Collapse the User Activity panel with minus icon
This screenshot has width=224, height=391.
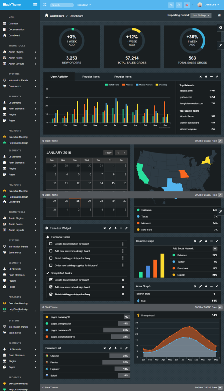[x=211, y=77]
